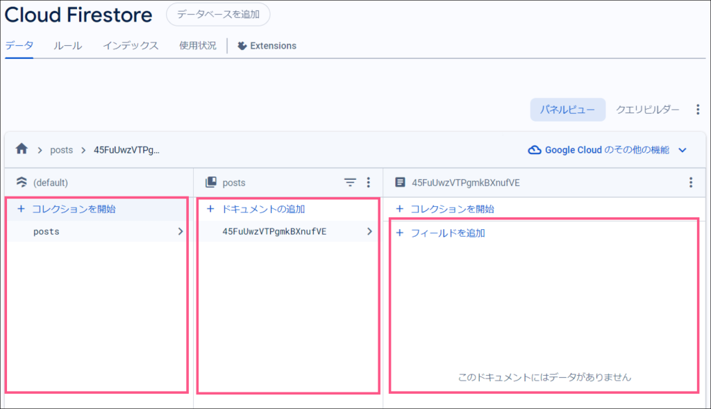Click the Cloud Firestore heading

coord(78,15)
